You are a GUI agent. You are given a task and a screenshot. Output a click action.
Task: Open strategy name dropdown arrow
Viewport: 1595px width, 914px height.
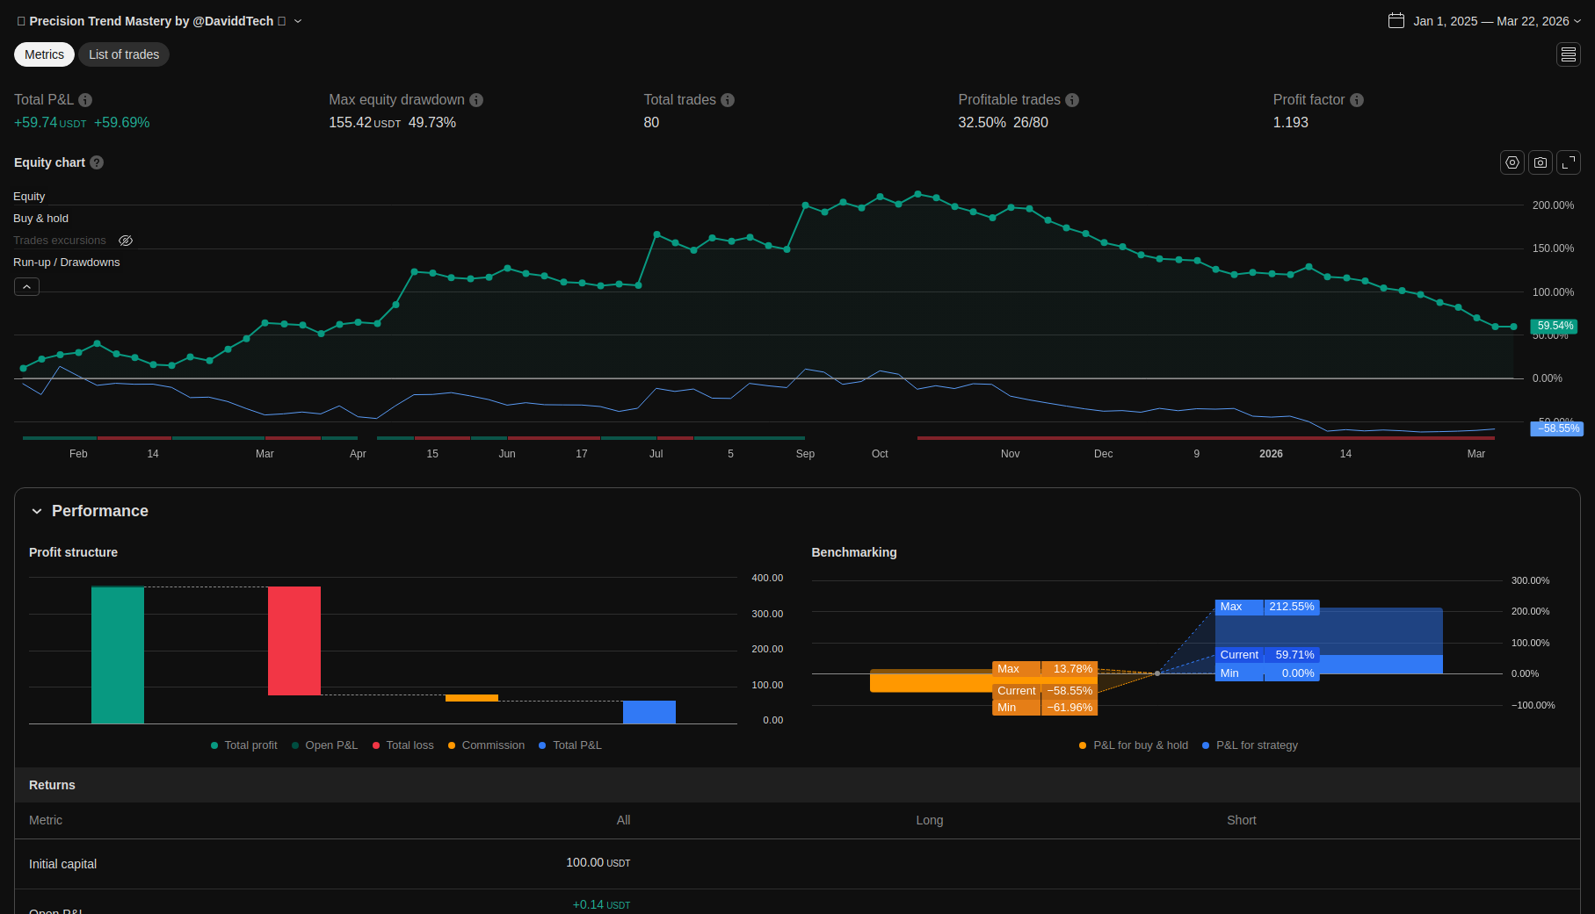(x=298, y=21)
